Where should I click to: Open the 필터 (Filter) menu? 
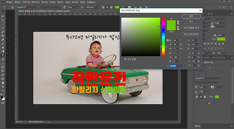(60, 2)
